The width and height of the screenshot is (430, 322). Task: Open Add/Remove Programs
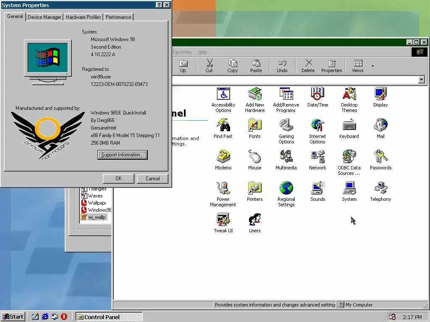click(286, 100)
